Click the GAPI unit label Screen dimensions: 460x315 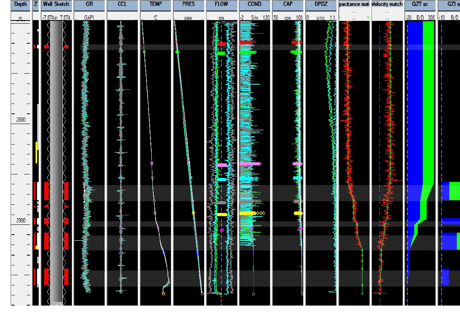click(89, 18)
